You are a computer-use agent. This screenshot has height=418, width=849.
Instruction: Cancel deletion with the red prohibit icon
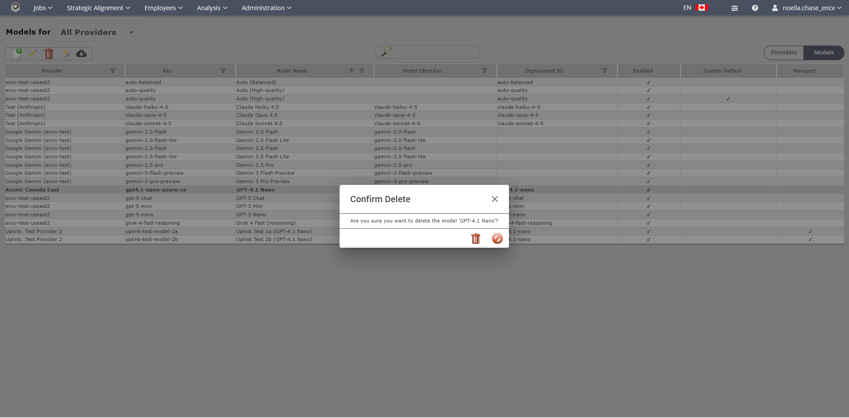click(x=497, y=239)
